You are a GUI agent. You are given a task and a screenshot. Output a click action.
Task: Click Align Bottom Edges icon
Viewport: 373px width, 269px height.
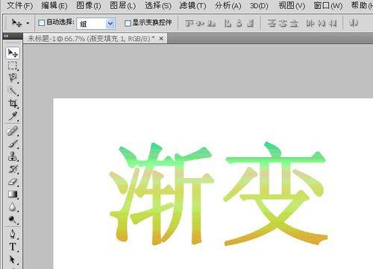[x=211, y=23]
